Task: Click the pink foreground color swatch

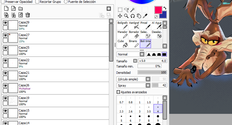Action: (x=158, y=10)
